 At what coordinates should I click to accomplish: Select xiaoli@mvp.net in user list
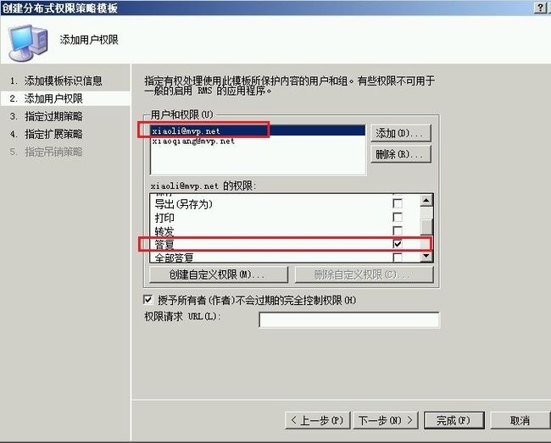coord(258,130)
